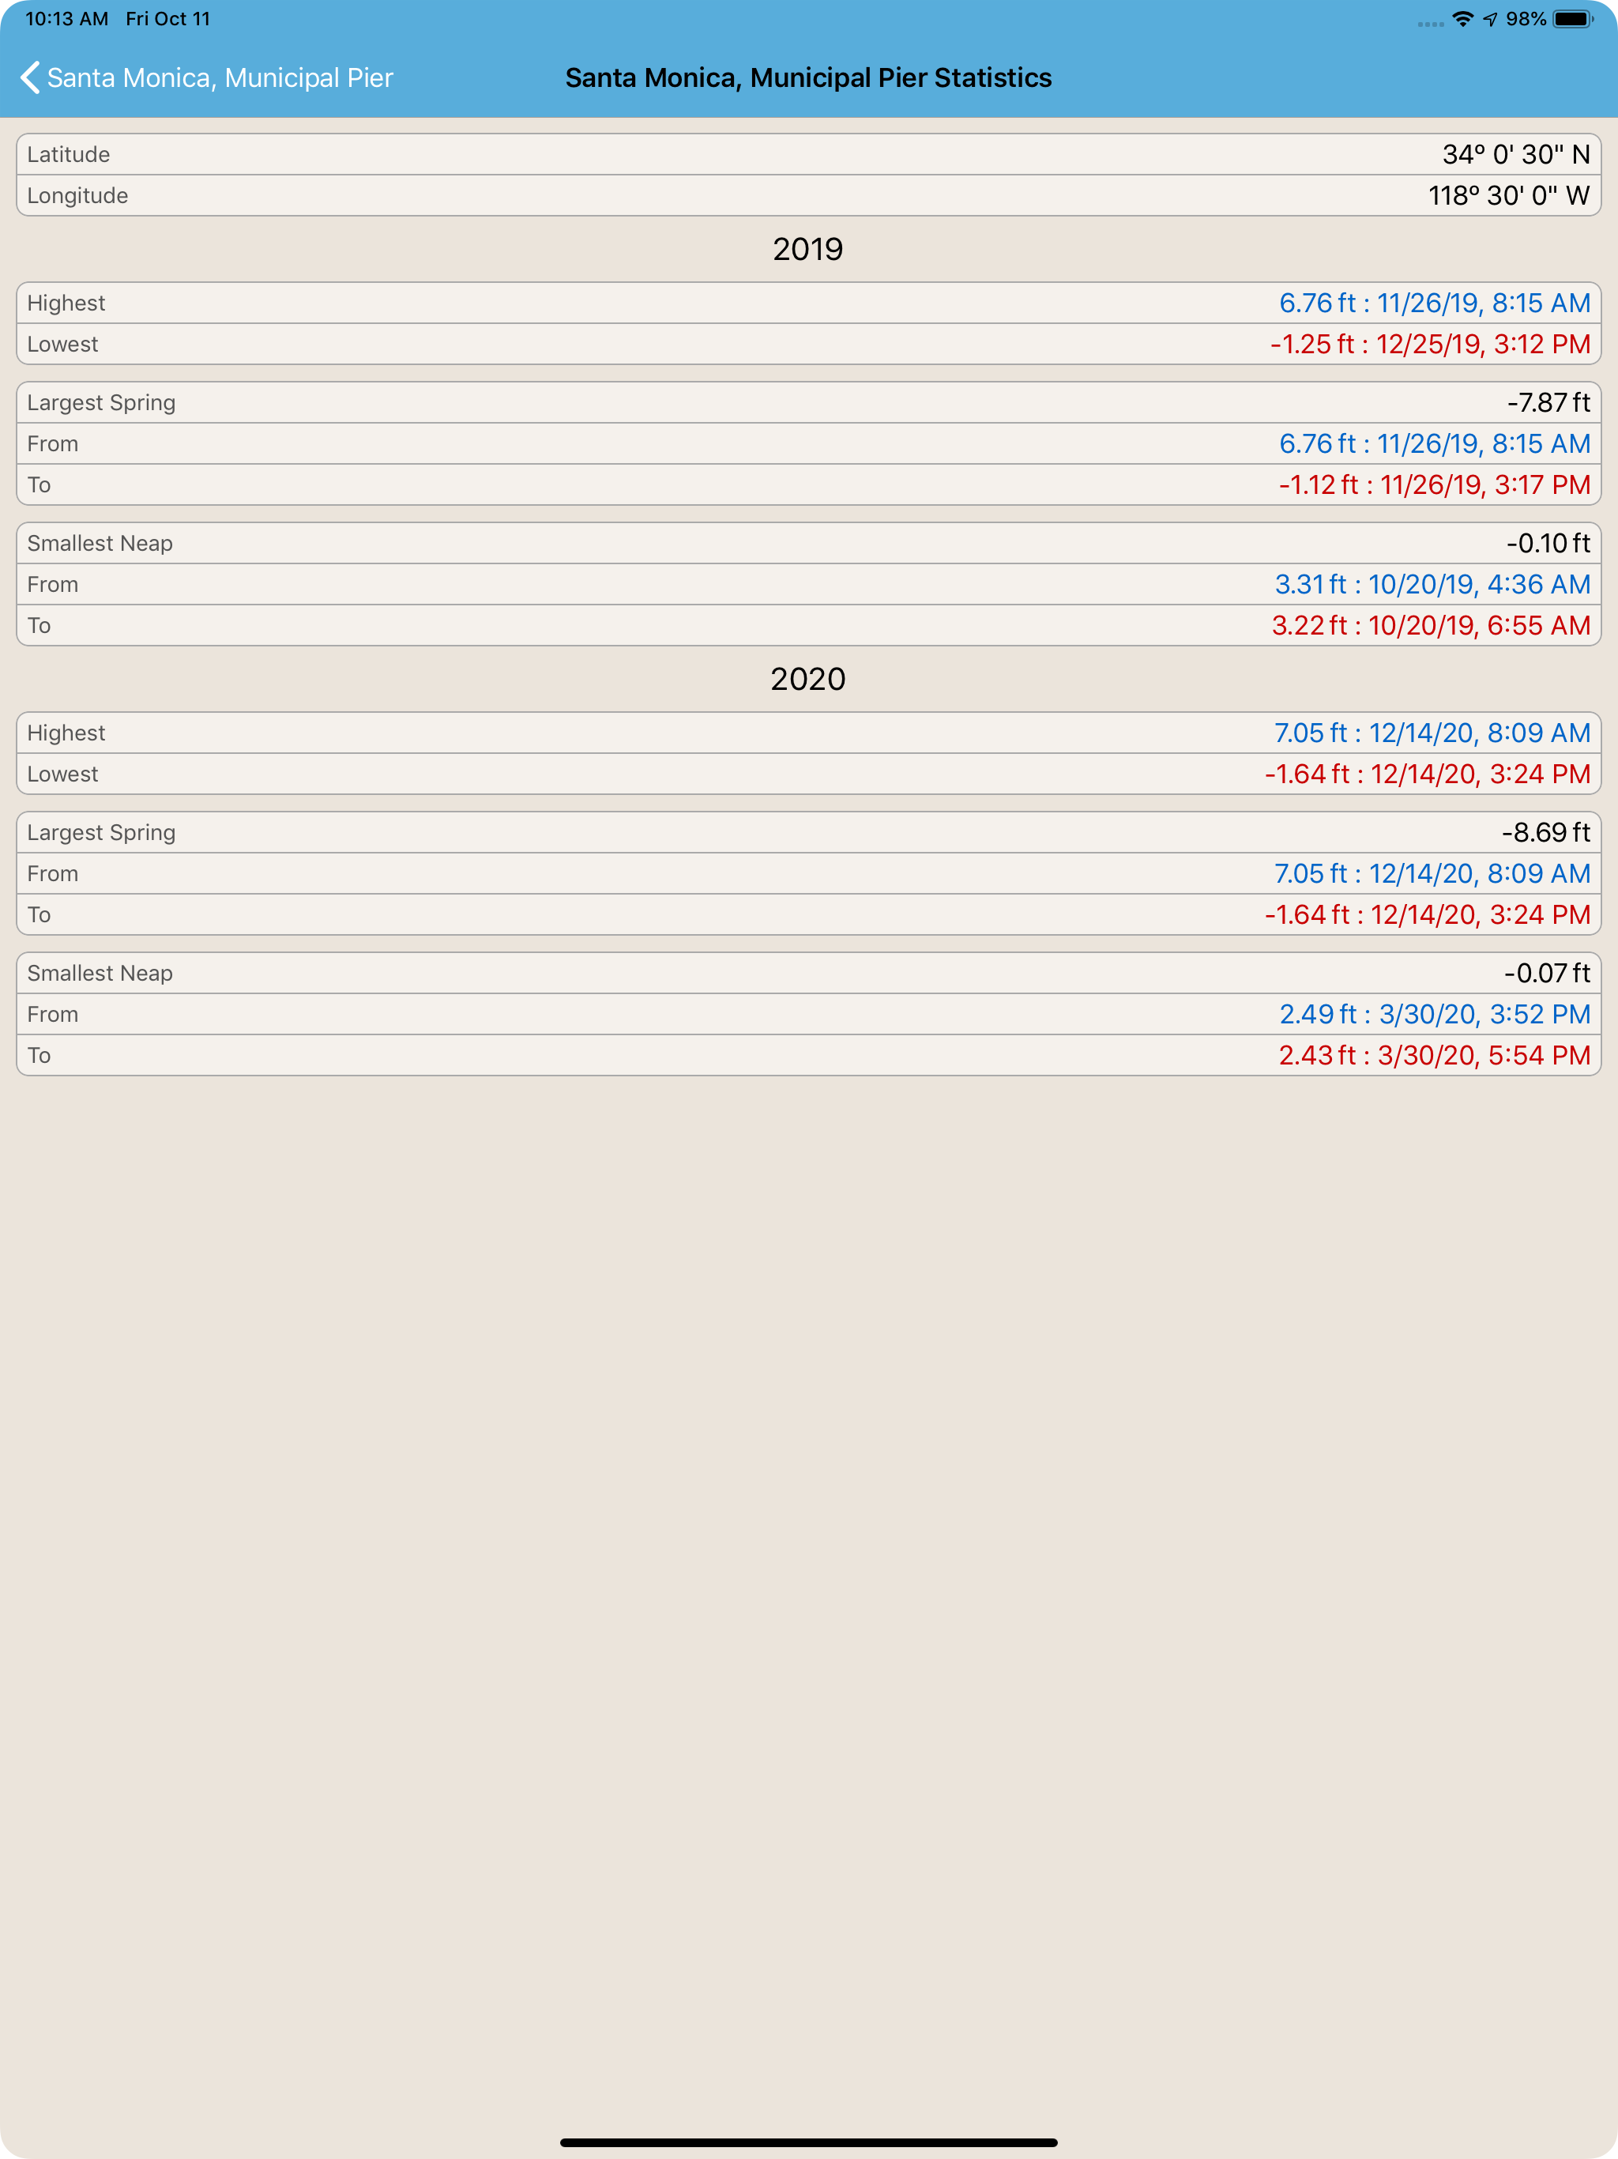Go back to Santa Monica, Municipal Pier
Image resolution: width=1618 pixels, height=2159 pixels.
[x=207, y=78]
